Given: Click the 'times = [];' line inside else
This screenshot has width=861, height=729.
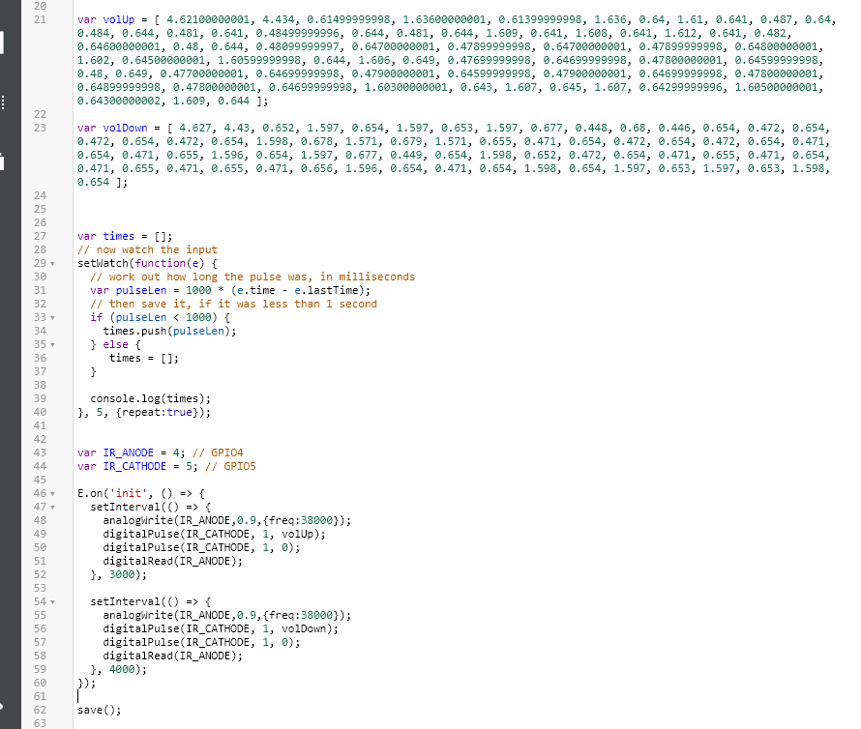Looking at the screenshot, I should [x=144, y=358].
